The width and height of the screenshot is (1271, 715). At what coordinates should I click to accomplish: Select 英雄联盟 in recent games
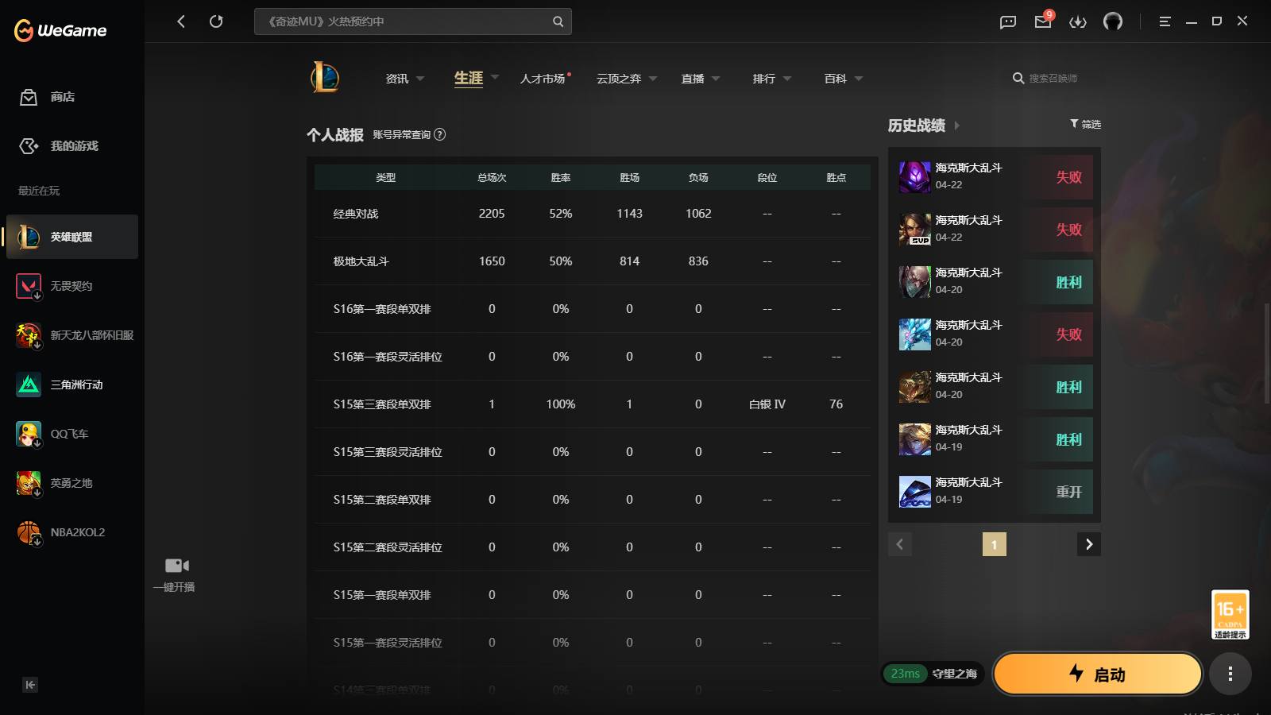click(x=72, y=237)
